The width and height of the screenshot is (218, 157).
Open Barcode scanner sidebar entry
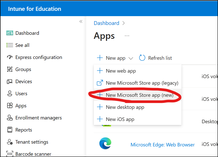click(33, 154)
